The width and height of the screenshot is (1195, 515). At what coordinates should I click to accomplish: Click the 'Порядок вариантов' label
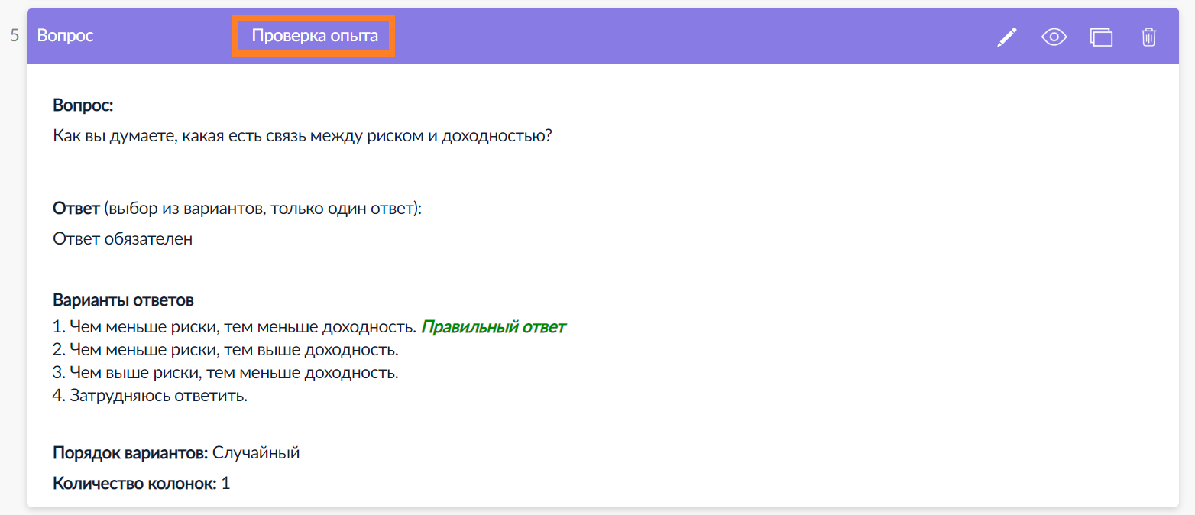131,452
